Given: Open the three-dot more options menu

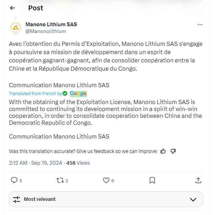Looking at the screenshot, I should 200,25.
